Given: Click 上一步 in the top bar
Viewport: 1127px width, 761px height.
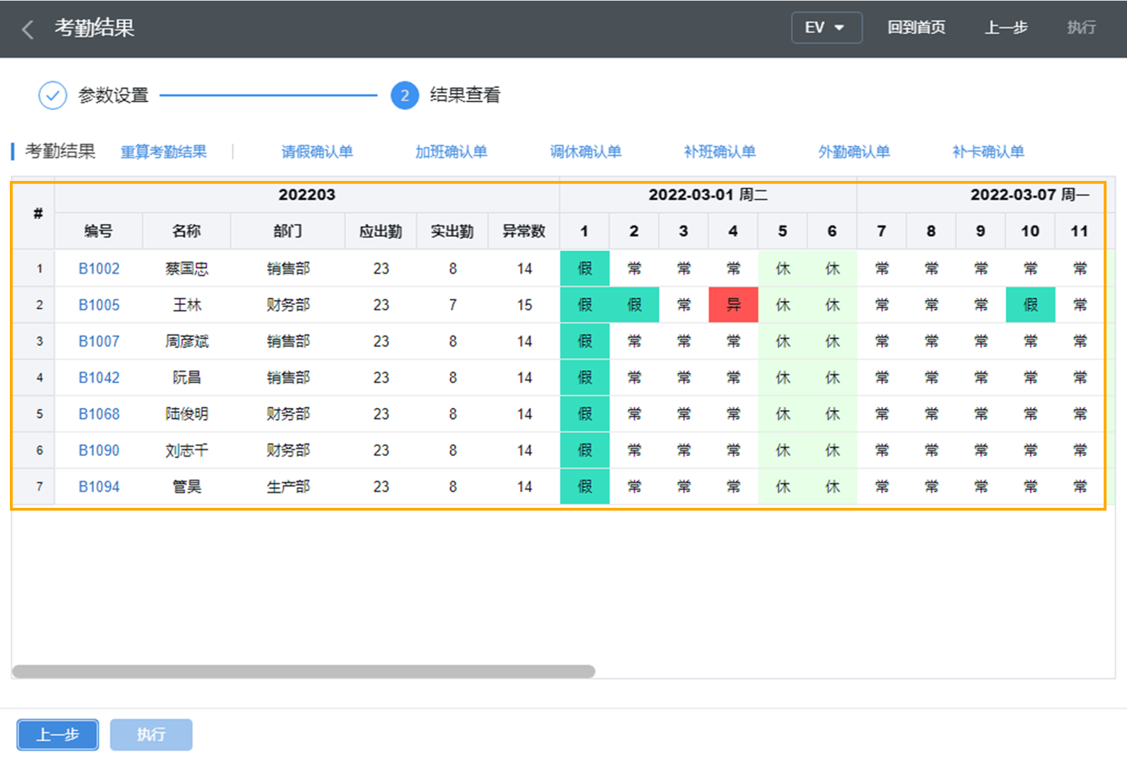Looking at the screenshot, I should click(x=1006, y=28).
